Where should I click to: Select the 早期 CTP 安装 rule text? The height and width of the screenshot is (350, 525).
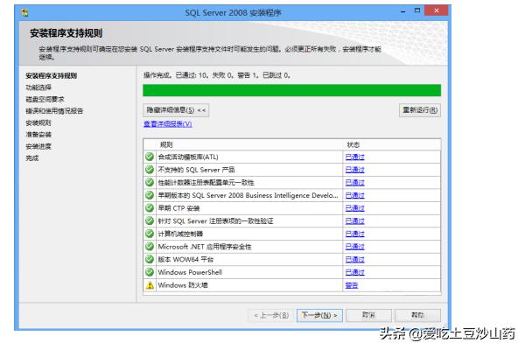click(178, 208)
